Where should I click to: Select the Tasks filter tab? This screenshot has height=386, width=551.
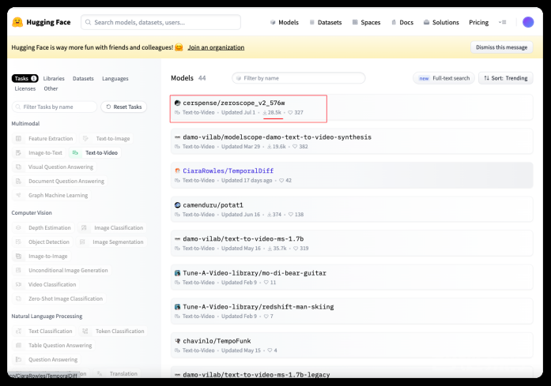[25, 78]
